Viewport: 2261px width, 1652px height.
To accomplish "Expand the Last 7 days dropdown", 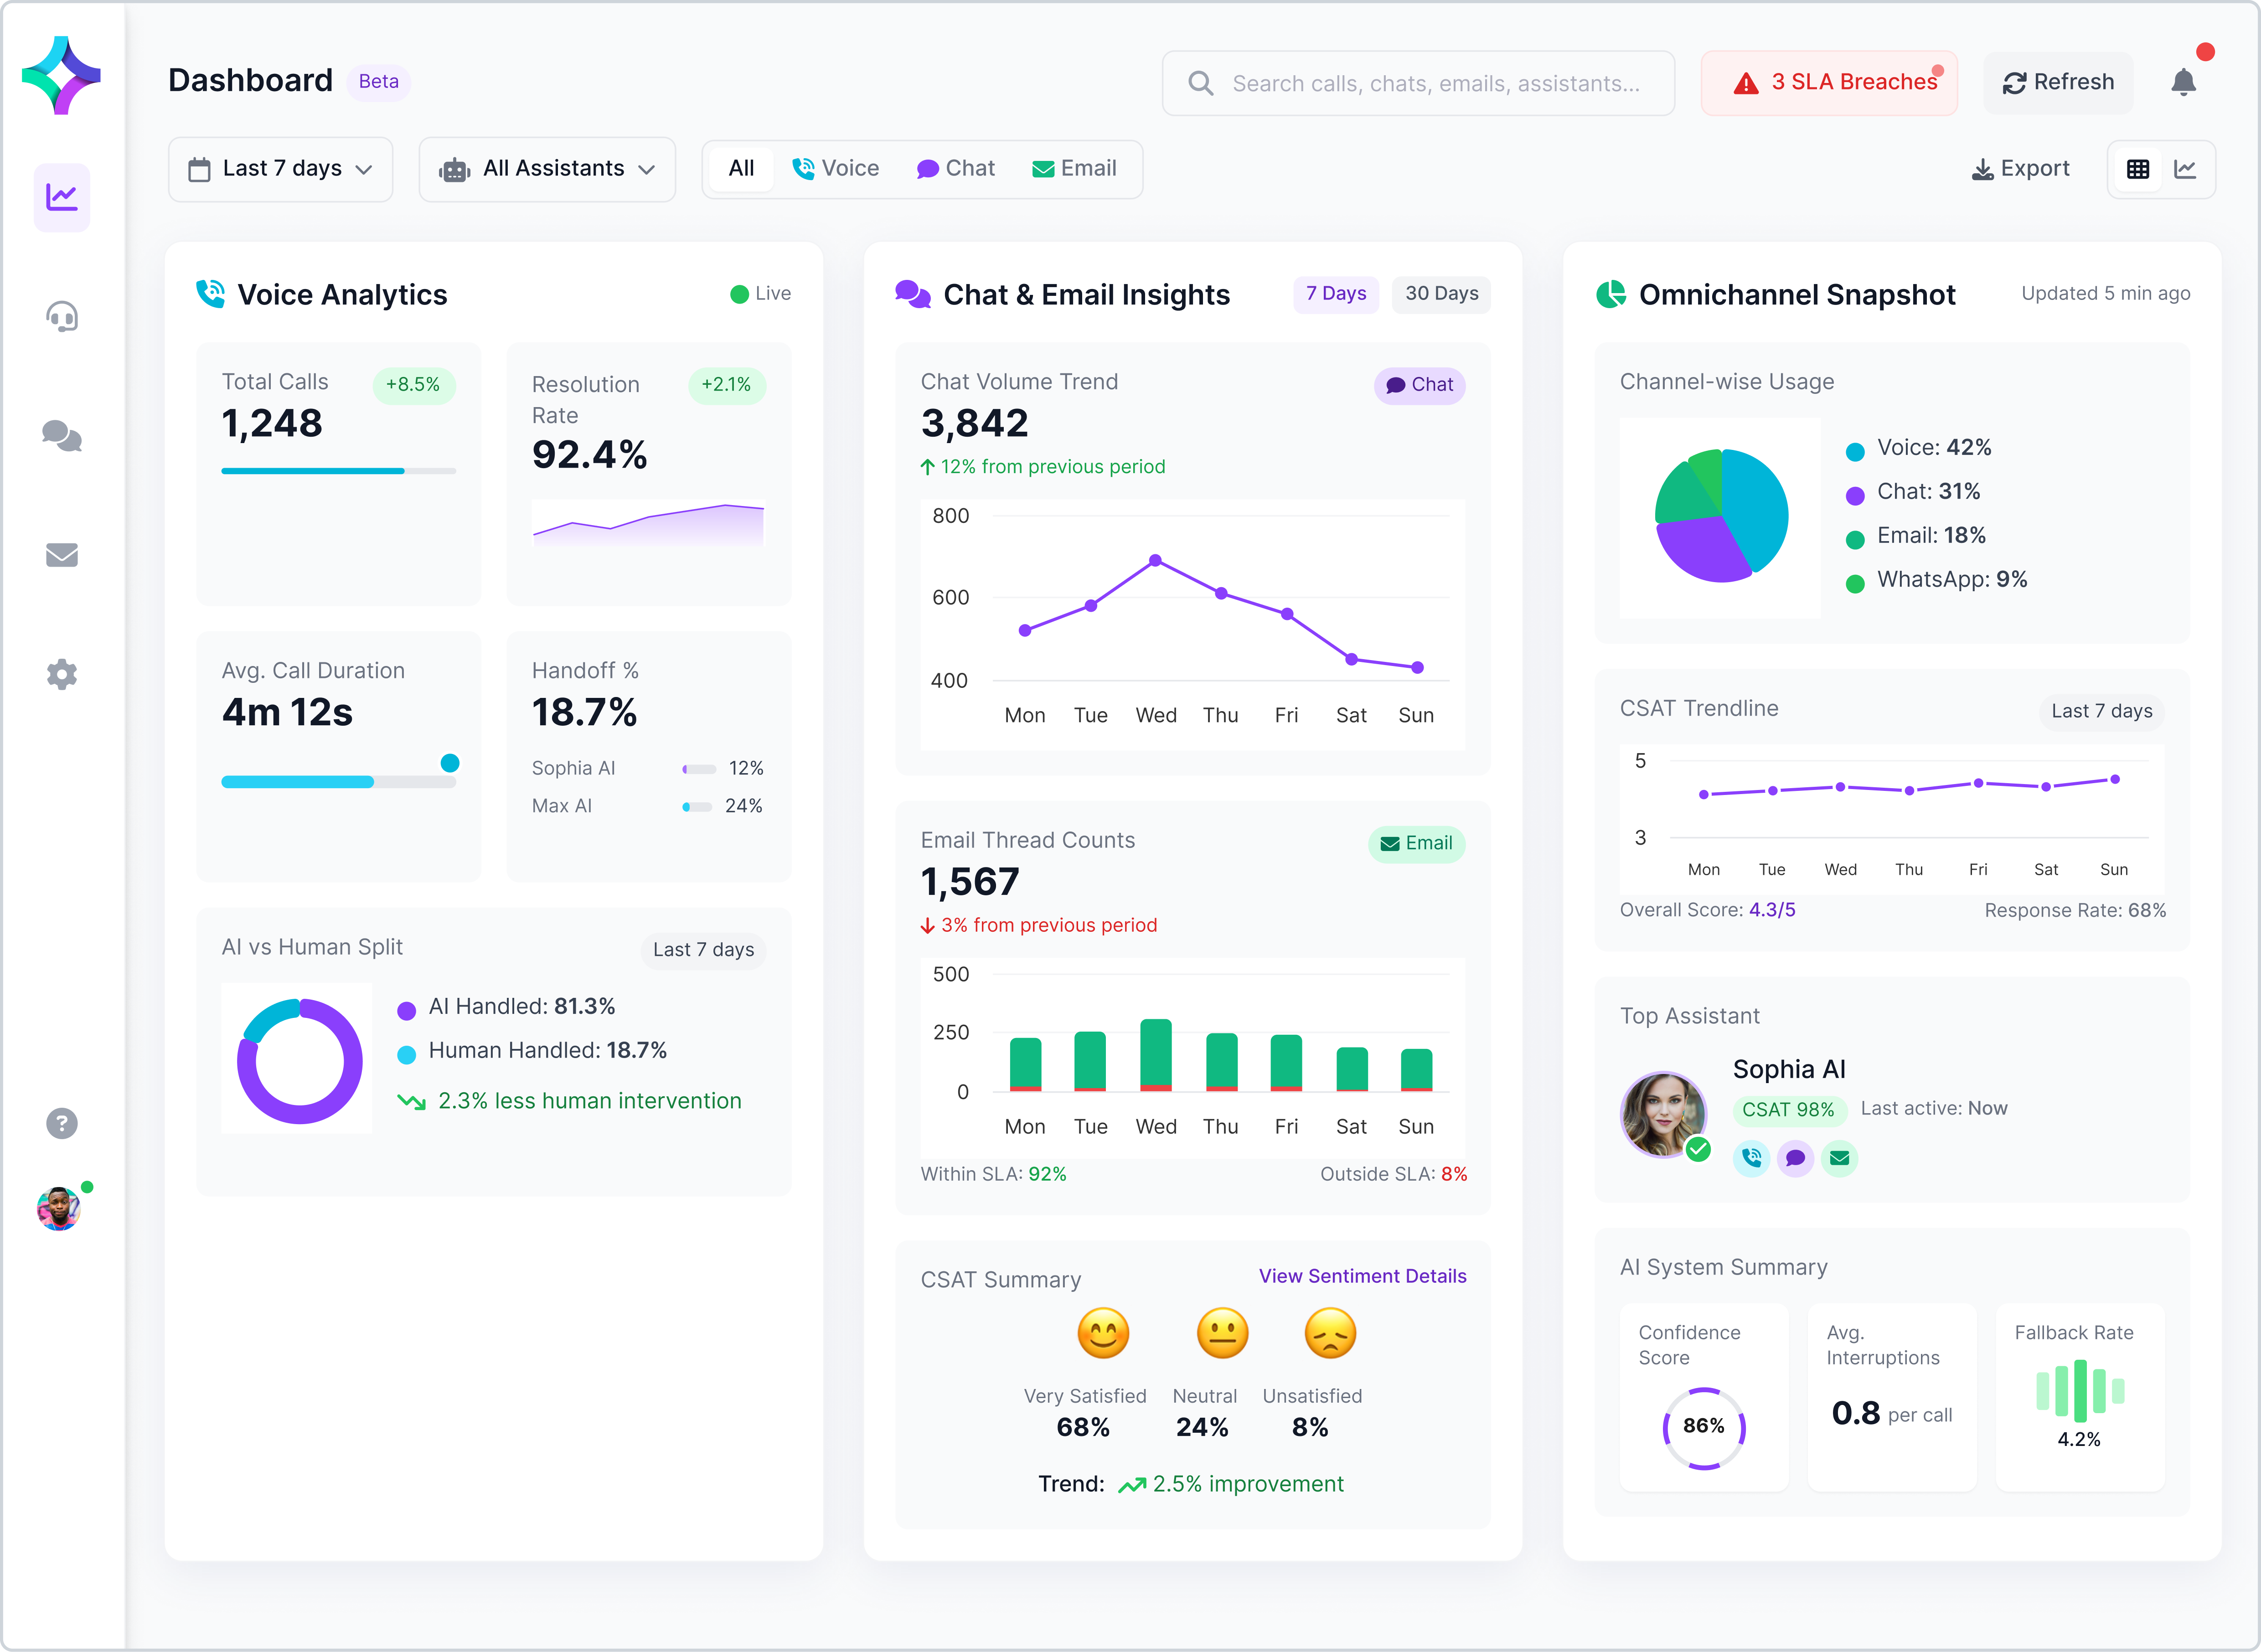I will coord(280,169).
